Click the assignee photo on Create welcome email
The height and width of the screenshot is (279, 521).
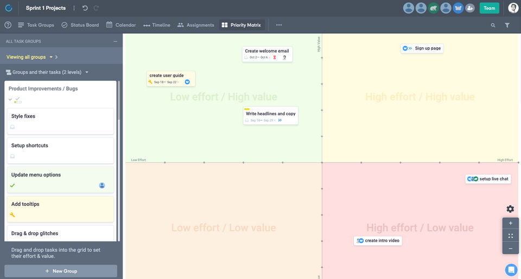pyautogui.click(x=284, y=58)
